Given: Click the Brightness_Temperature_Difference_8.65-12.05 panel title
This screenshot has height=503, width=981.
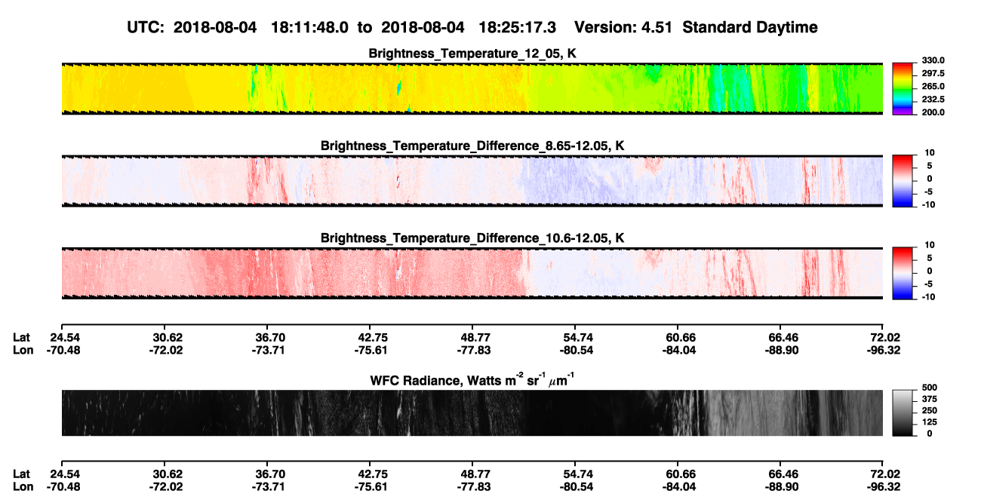Looking at the screenshot, I should click(472, 146).
